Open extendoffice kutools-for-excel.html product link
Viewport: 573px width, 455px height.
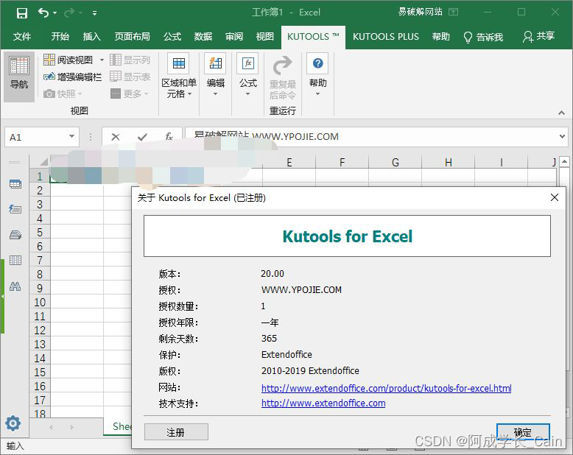(x=386, y=388)
